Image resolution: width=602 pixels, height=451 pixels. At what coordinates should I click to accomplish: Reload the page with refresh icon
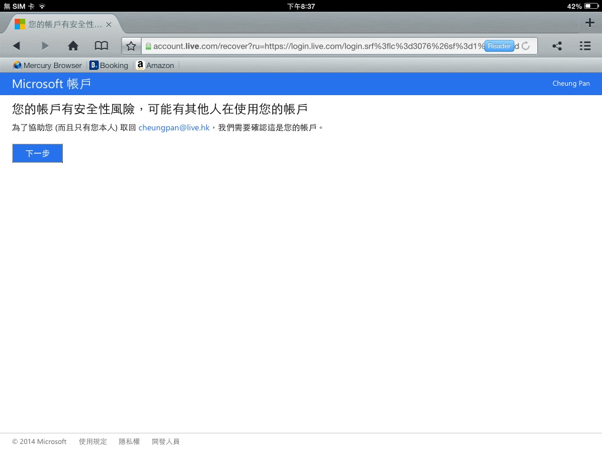point(526,46)
